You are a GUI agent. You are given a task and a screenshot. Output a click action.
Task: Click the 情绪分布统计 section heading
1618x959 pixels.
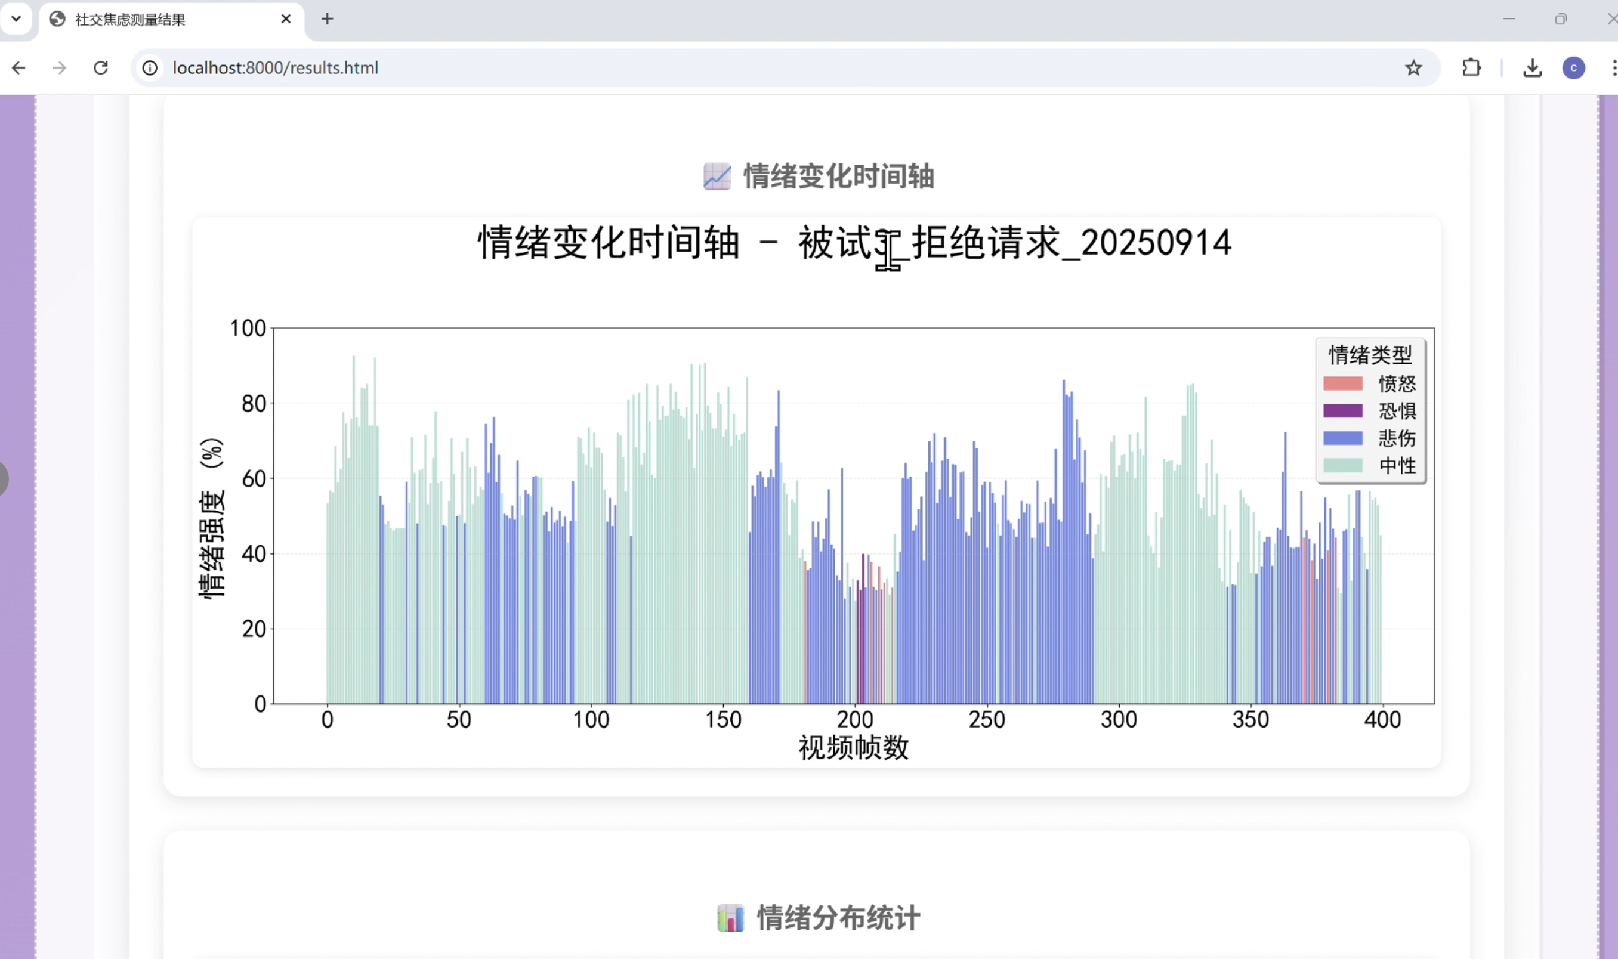pyautogui.click(x=838, y=918)
